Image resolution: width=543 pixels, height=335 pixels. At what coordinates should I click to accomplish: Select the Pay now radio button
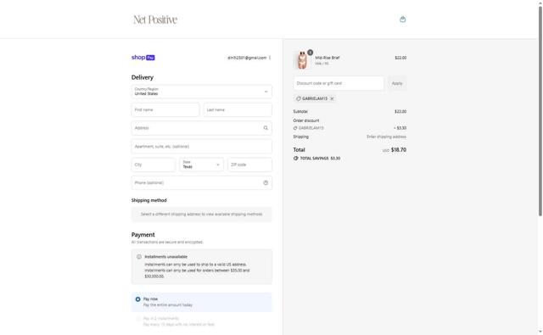(x=137, y=299)
